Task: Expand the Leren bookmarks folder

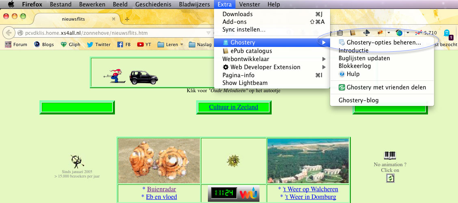Action: click(x=170, y=44)
